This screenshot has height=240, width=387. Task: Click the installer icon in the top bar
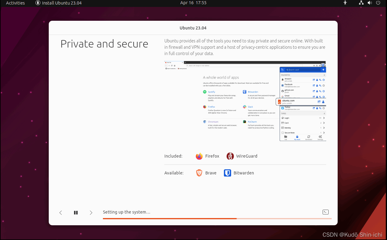(x=38, y=3)
